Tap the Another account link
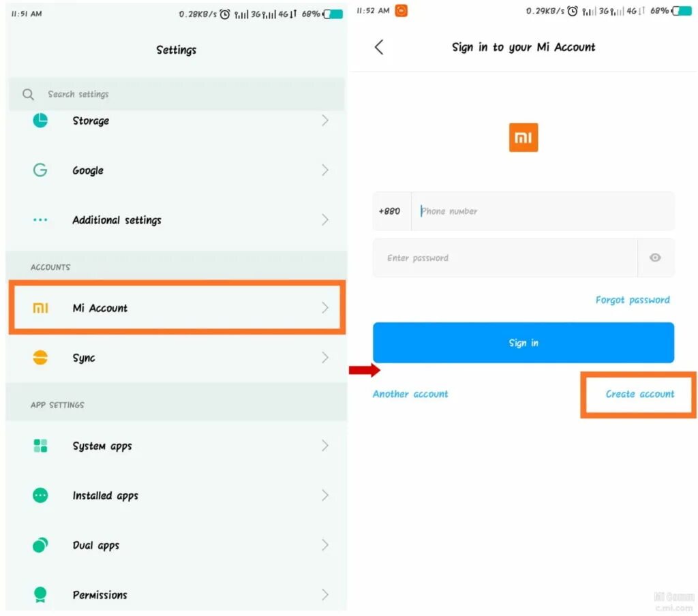698x616 pixels. click(x=410, y=394)
